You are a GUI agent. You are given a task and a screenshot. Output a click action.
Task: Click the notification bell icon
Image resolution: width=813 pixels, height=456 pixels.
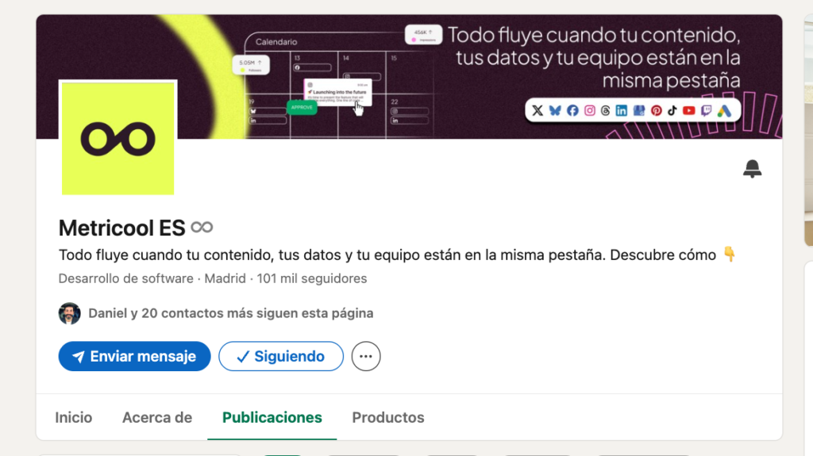752,168
